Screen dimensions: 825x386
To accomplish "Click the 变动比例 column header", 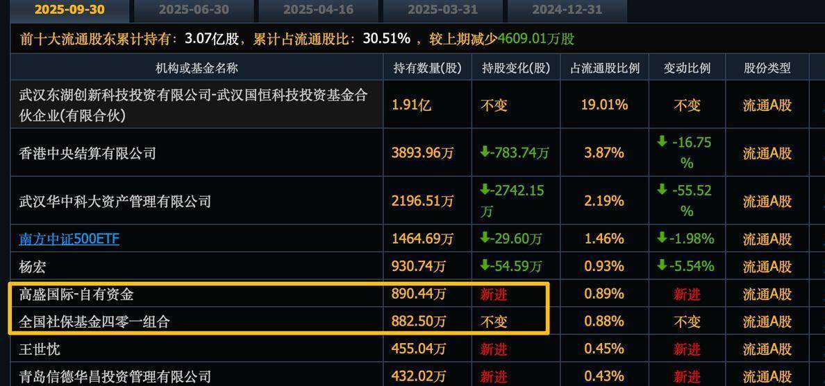I will coord(687,68).
